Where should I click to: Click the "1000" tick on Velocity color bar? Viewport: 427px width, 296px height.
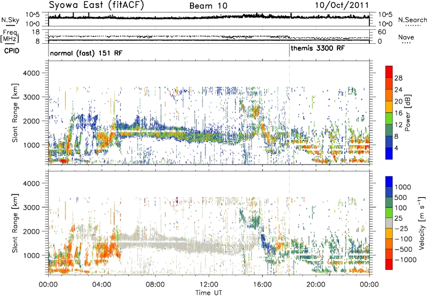402,187
